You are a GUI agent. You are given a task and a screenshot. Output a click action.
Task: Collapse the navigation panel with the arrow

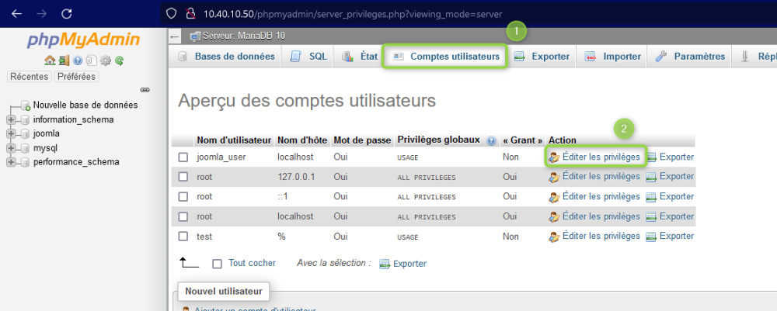[x=174, y=36]
